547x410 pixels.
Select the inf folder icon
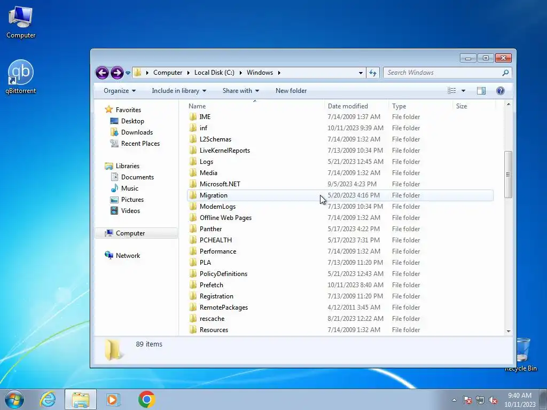click(193, 128)
